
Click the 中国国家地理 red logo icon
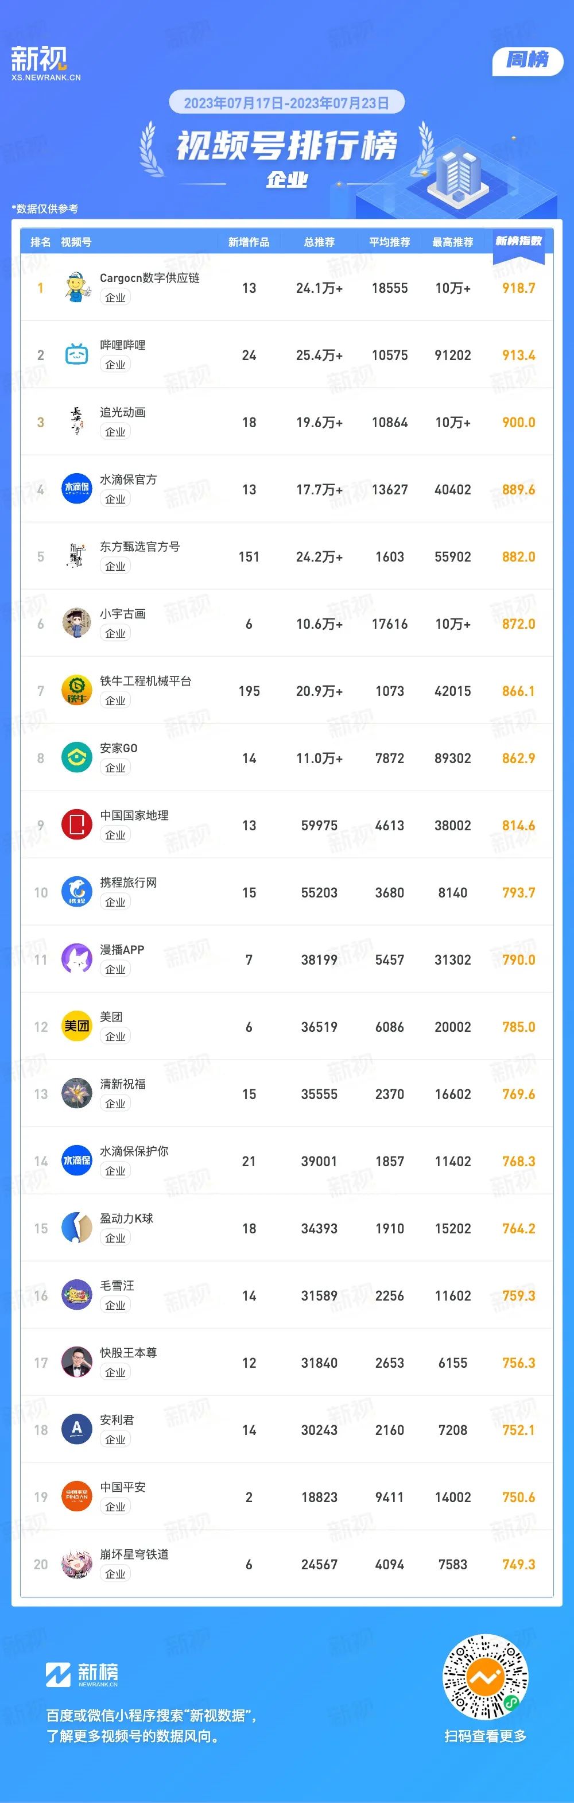tap(77, 825)
